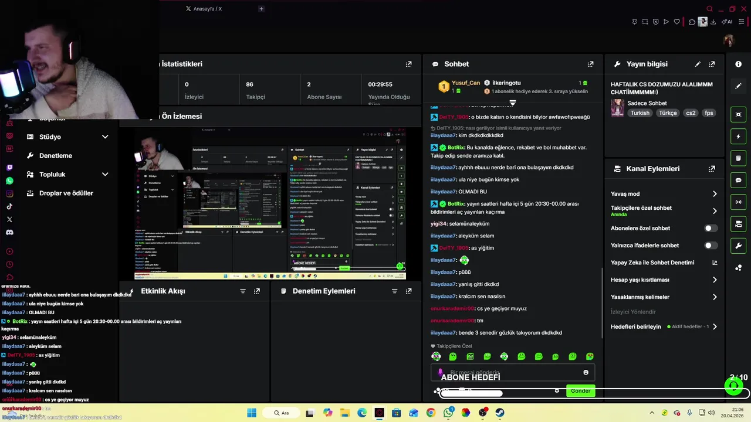The height and width of the screenshot is (422, 751).
Task: Toggle the stream preview panel icon
Action: click(738, 114)
